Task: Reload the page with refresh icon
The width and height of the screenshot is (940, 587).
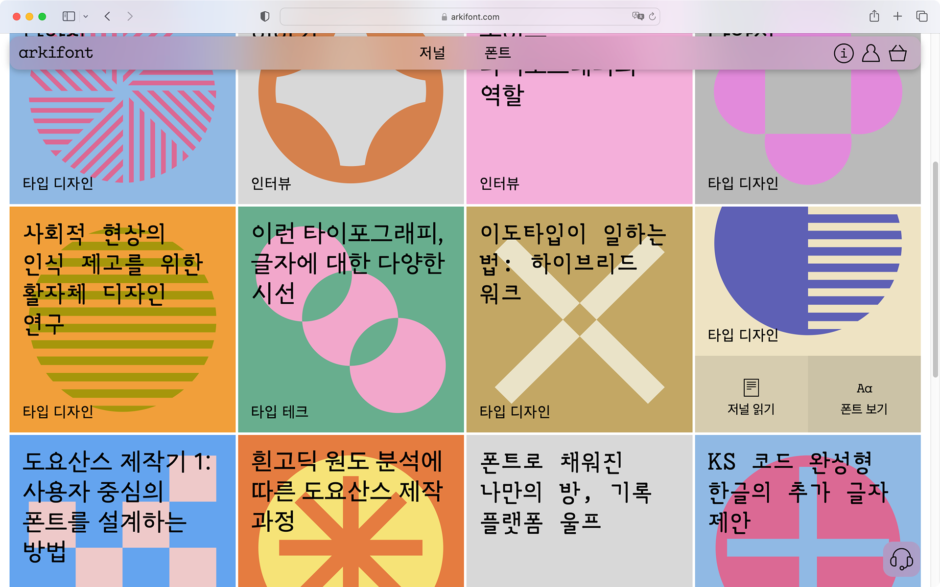Action: 653,17
